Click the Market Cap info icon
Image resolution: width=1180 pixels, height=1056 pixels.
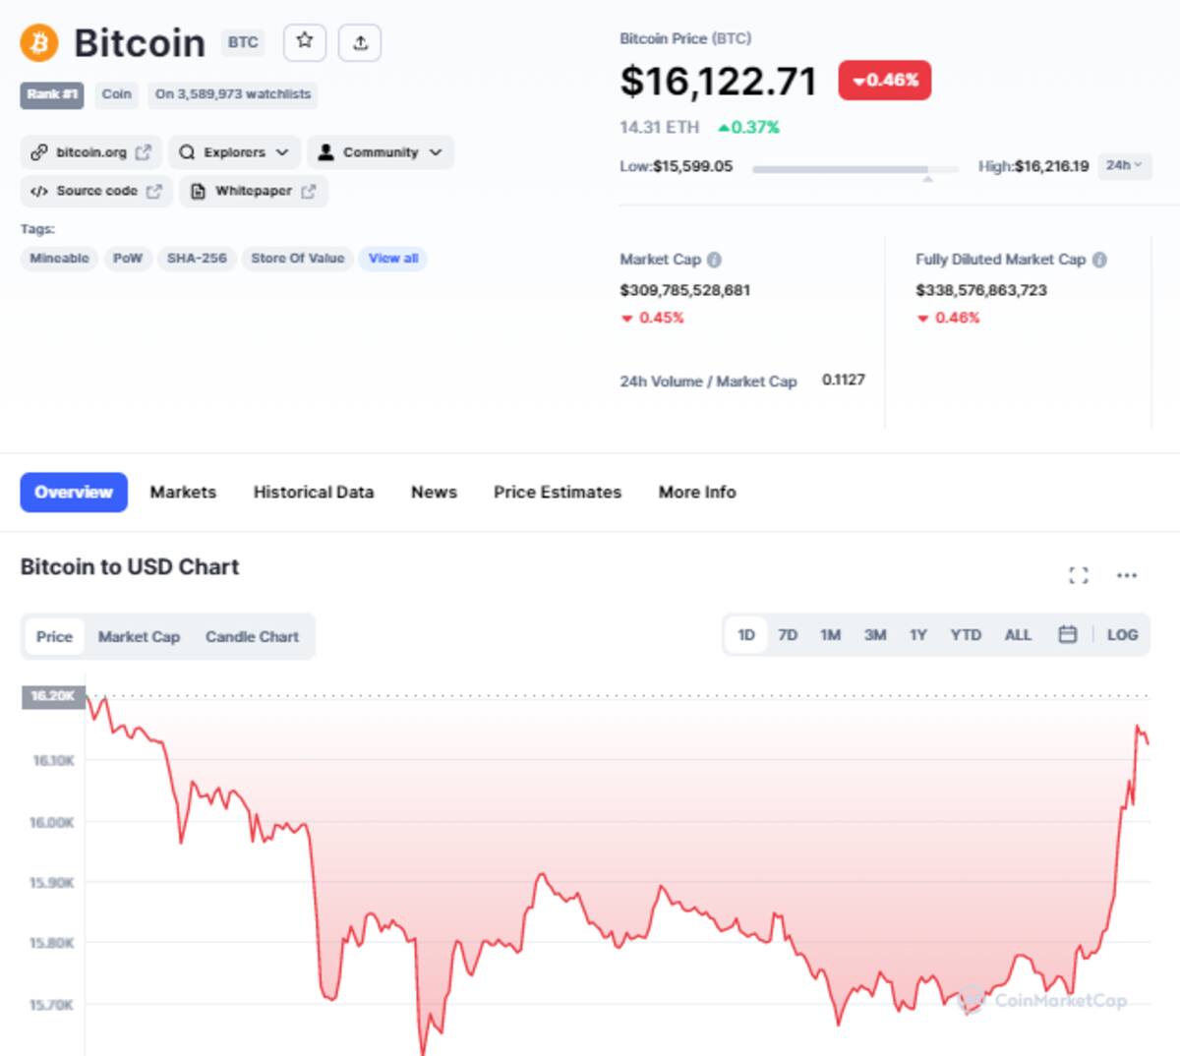click(714, 260)
